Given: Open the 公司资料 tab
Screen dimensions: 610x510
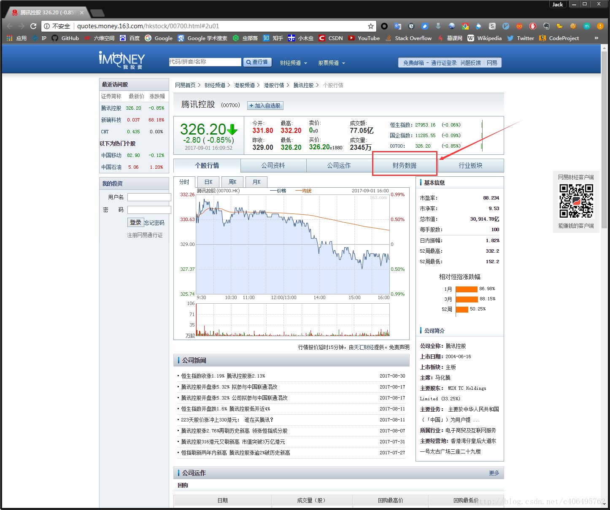Looking at the screenshot, I should pyautogui.click(x=273, y=165).
